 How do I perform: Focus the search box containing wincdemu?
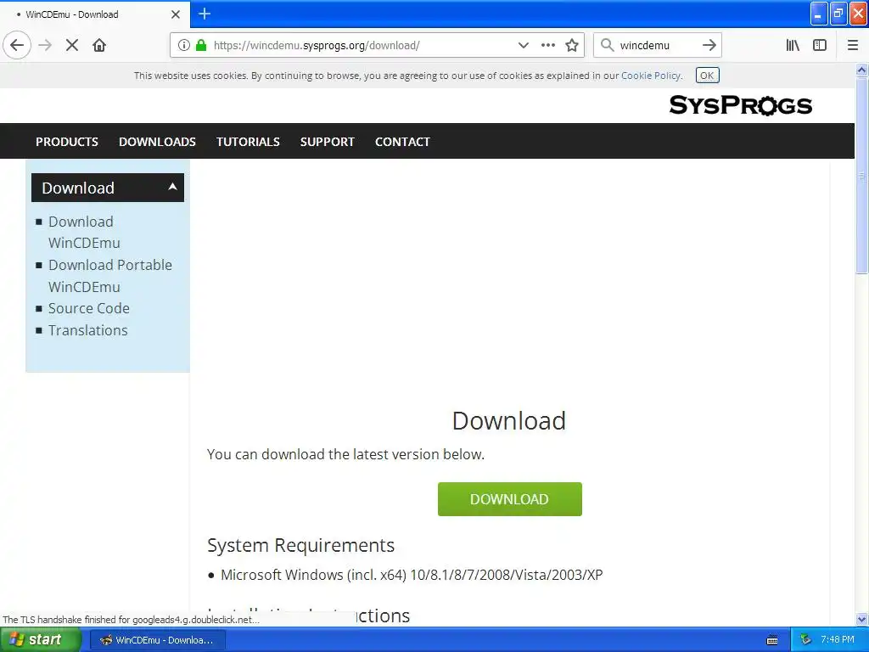tap(658, 45)
